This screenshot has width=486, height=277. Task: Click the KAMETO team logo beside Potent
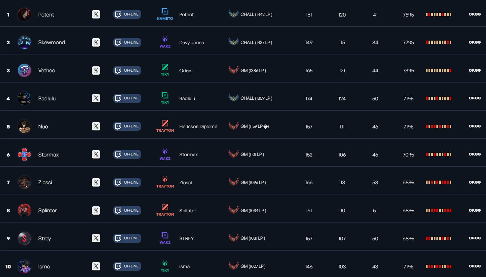click(x=165, y=14)
